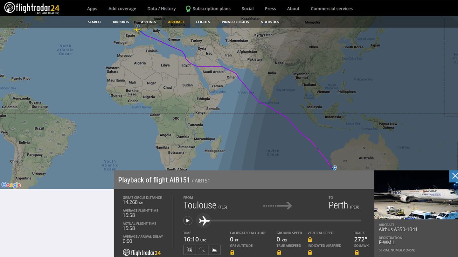Click the Perth destination map pin

(x=335, y=167)
